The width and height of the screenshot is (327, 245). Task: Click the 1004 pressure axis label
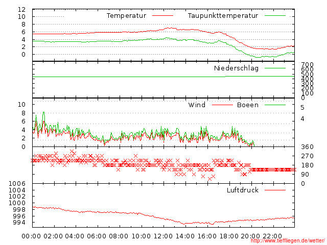tap(17, 190)
